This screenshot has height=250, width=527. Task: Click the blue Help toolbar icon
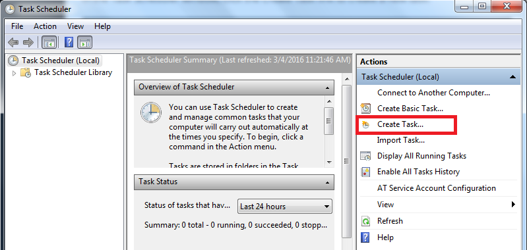pos(69,43)
